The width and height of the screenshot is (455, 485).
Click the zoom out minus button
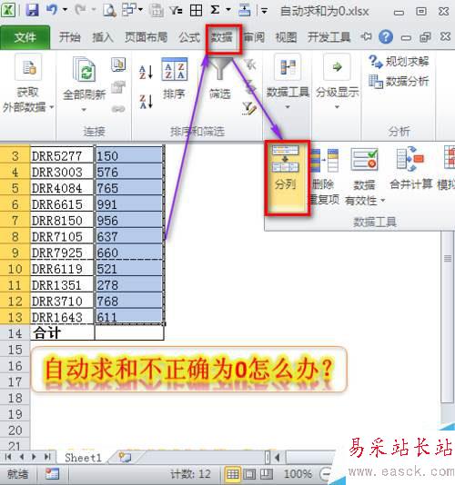coord(326,473)
